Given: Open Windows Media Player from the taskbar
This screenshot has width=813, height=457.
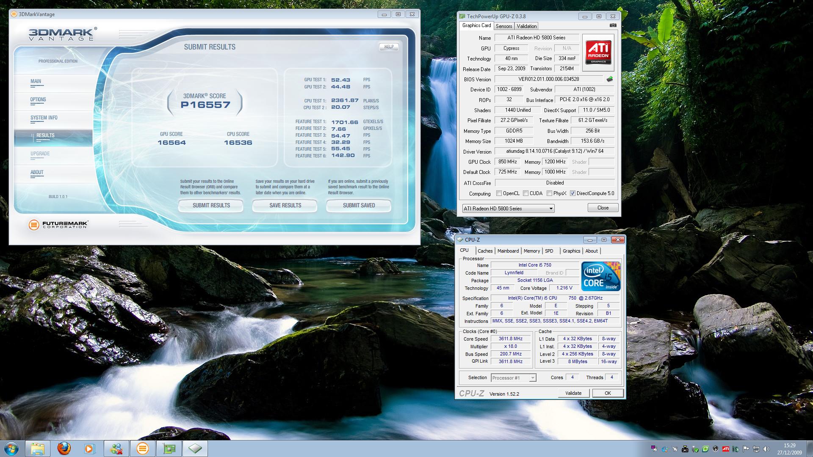Looking at the screenshot, I should [89, 449].
